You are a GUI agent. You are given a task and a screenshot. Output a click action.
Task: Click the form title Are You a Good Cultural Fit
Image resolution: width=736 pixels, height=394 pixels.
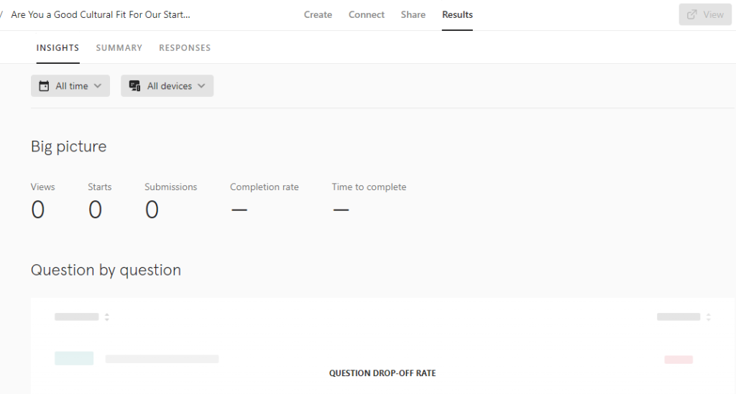(x=101, y=14)
